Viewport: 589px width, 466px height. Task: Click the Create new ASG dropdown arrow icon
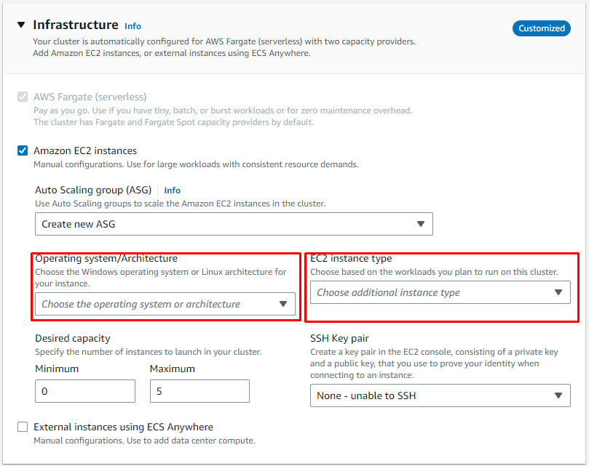pos(421,224)
